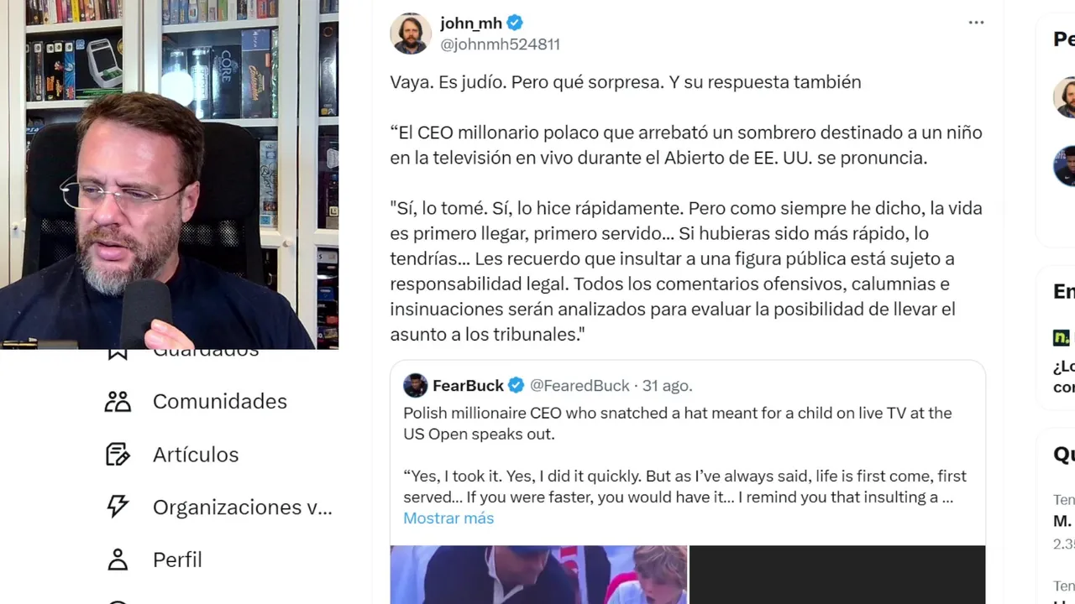Screen dimensions: 1075x604
Task: Open the dark right media thumbnail
Action: point(837,575)
